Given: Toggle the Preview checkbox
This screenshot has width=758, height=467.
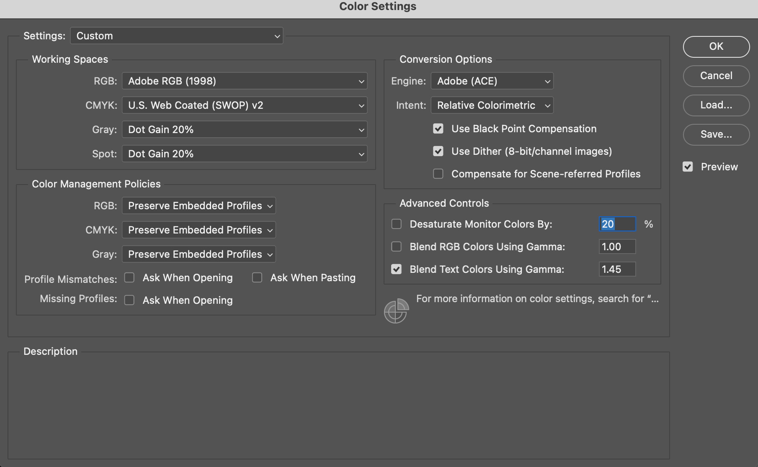Looking at the screenshot, I should click(x=688, y=166).
